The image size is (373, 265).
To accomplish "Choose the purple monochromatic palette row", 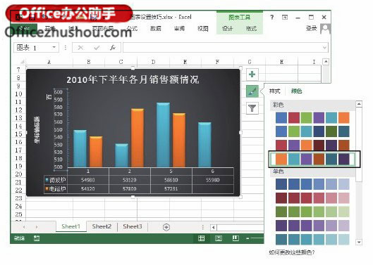I will pyautogui.click(x=312, y=226).
